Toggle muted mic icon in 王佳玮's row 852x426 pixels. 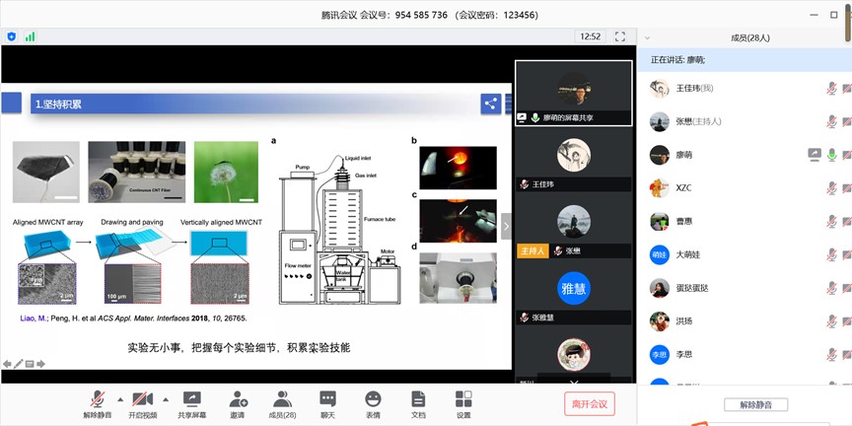tap(831, 88)
